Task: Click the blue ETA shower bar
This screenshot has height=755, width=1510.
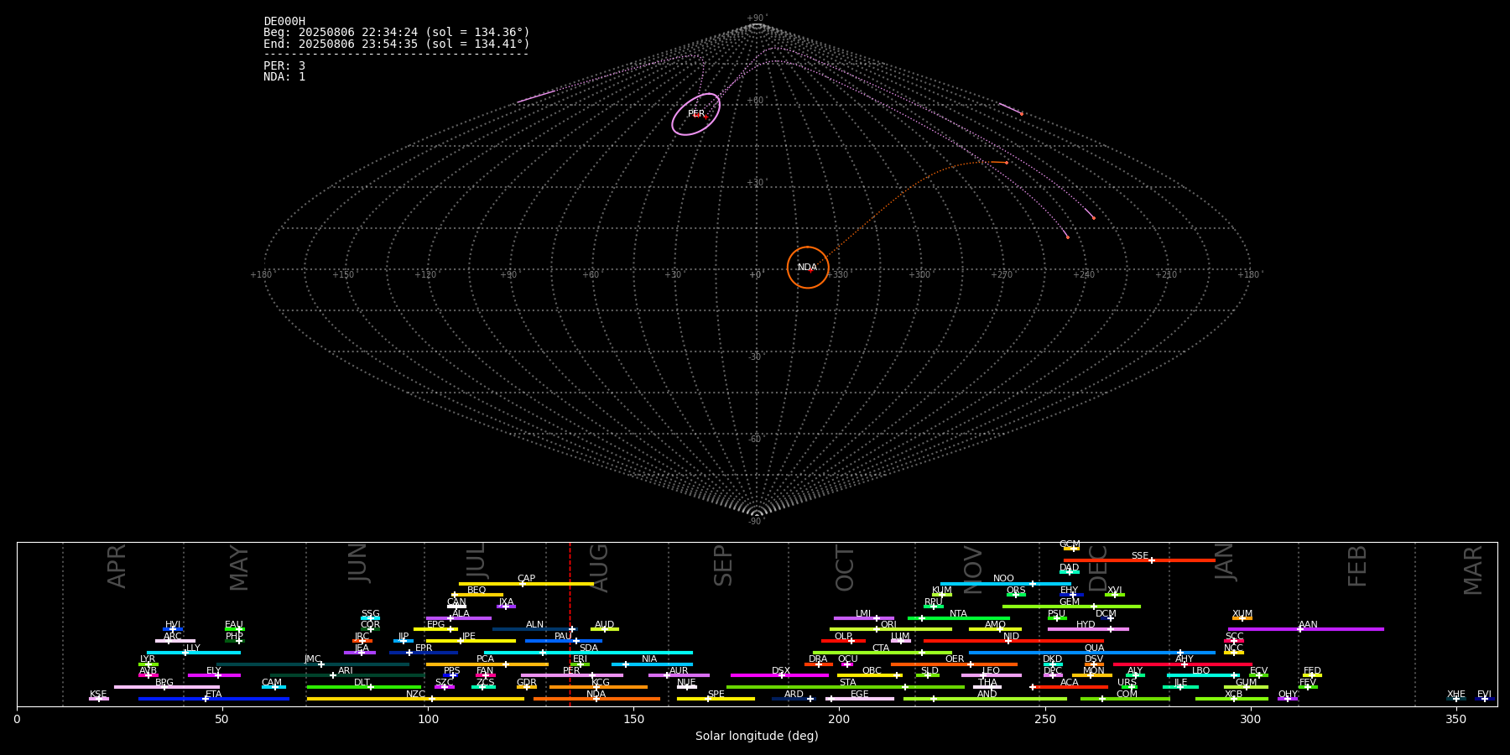Action: pos(214,699)
